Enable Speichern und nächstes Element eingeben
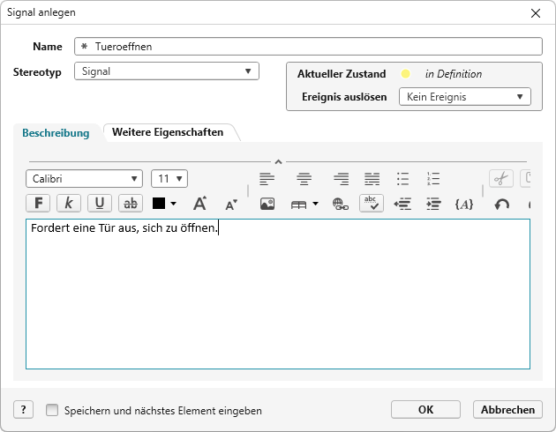Screen dimensions: 556x432 [52, 410]
